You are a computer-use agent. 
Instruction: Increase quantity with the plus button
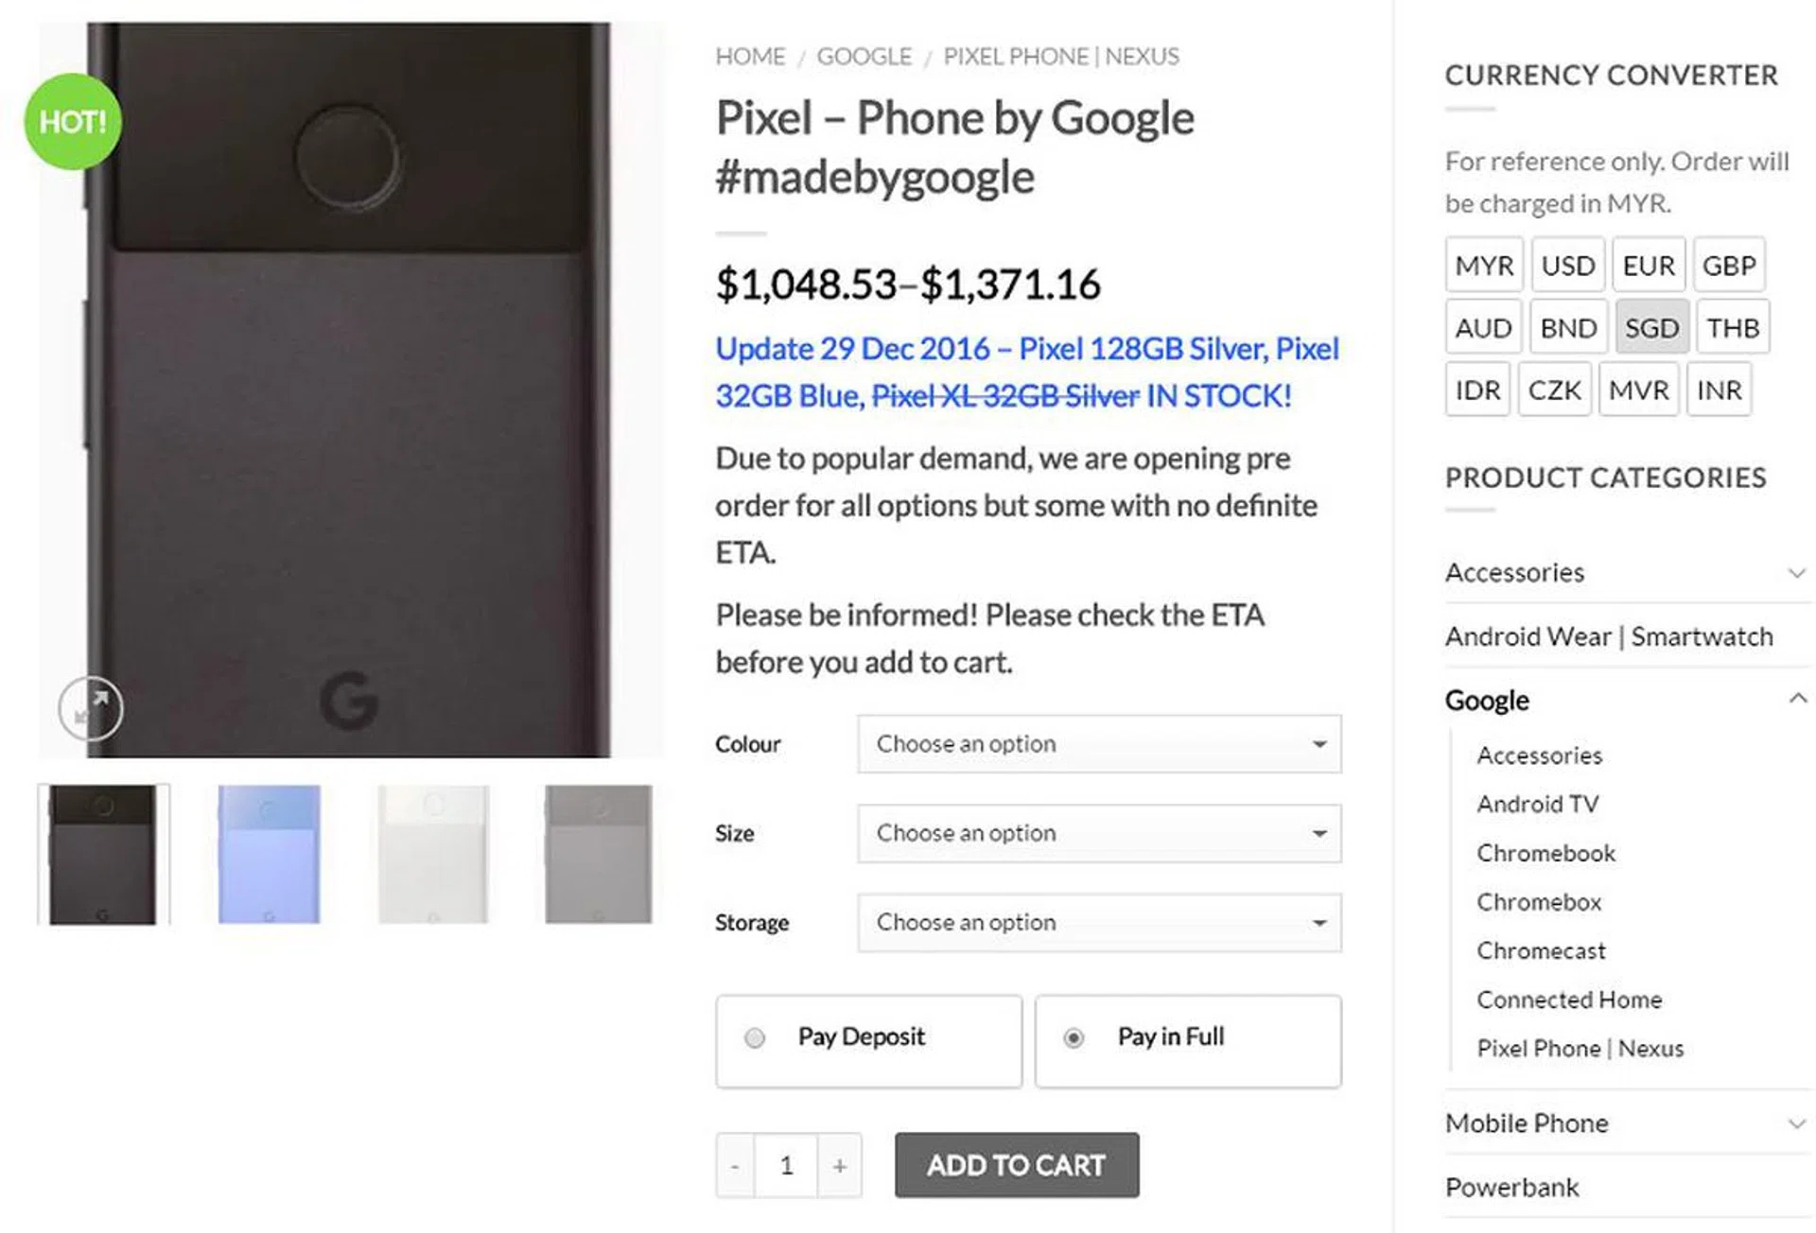839,1166
